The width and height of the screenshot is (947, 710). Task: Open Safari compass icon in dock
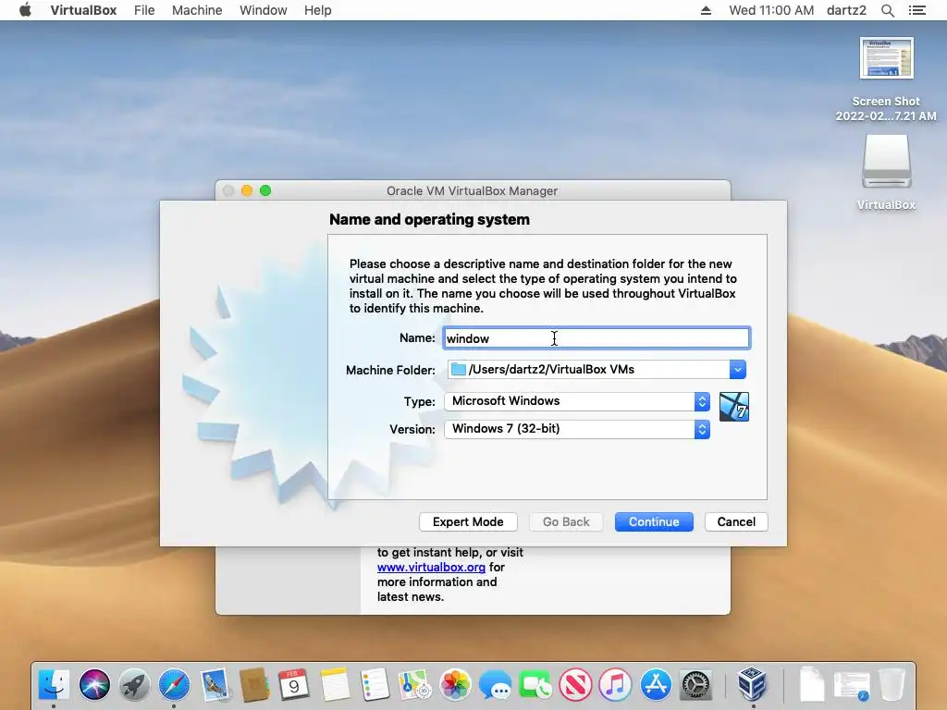(x=174, y=685)
